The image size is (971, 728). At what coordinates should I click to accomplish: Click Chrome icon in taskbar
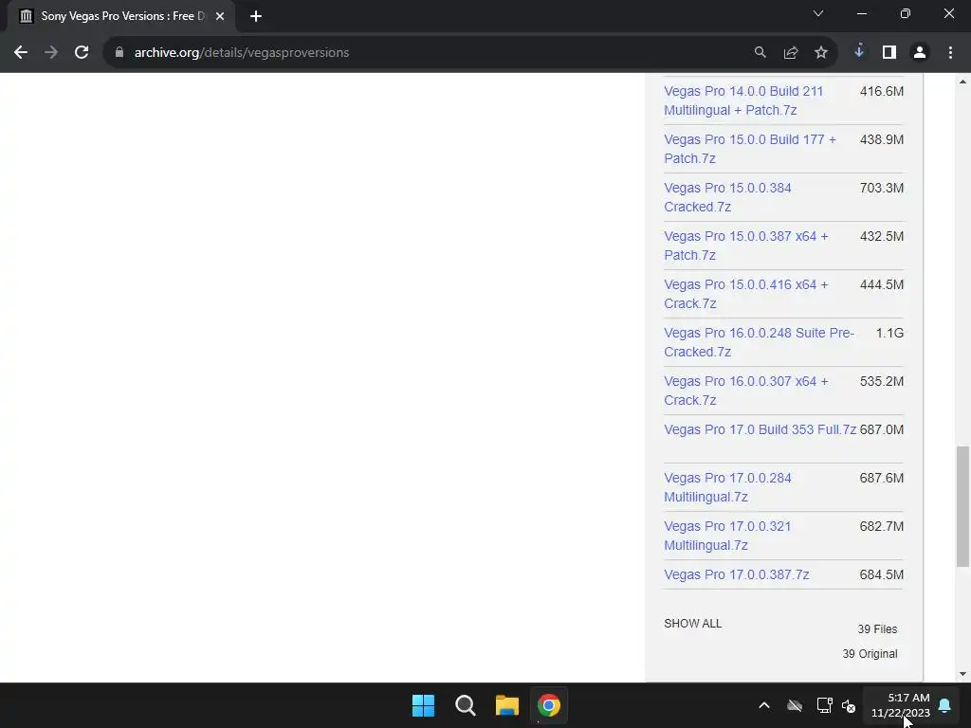click(548, 705)
